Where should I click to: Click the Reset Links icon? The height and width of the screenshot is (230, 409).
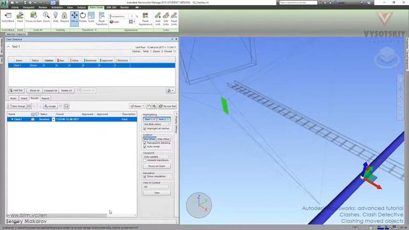[x=174, y=15]
